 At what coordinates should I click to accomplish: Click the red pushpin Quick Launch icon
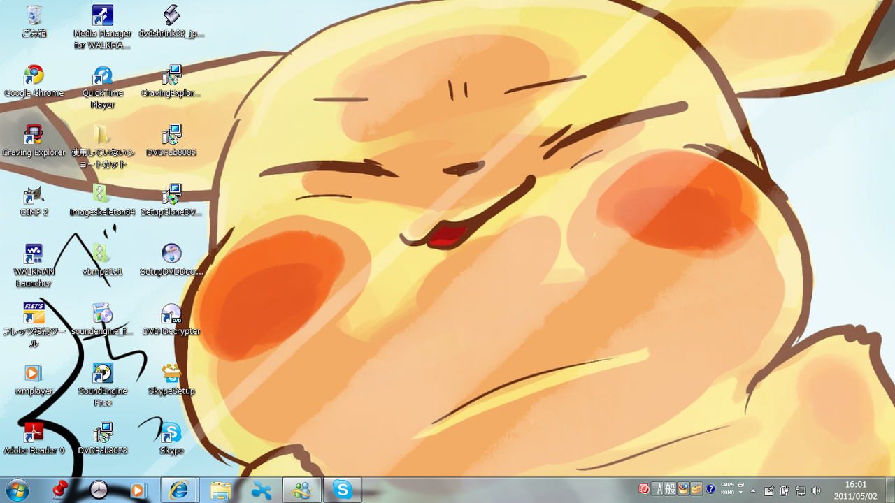[61, 490]
